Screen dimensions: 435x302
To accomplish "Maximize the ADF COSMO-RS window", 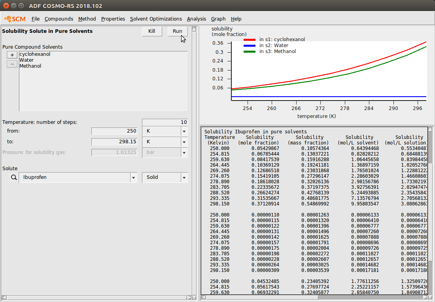I will (x=21, y=6).
